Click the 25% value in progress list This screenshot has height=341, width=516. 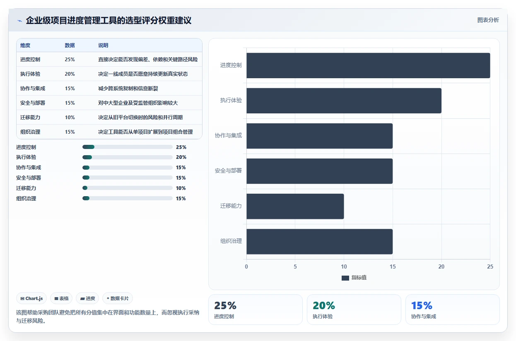click(x=181, y=147)
